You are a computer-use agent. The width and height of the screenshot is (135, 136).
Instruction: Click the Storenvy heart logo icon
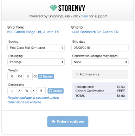[53, 8]
